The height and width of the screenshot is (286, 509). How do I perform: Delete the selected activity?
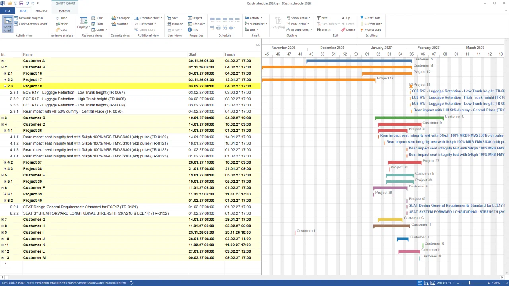coord(348,30)
